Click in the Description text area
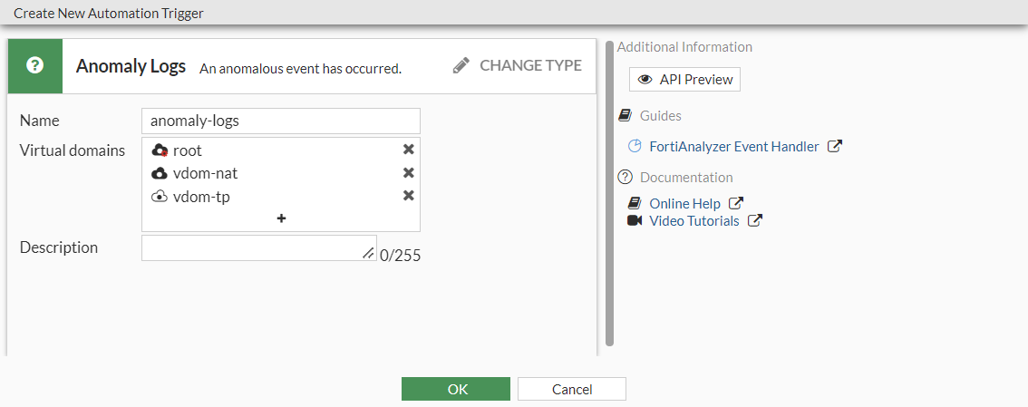This screenshot has height=407, width=1028. tap(254, 247)
